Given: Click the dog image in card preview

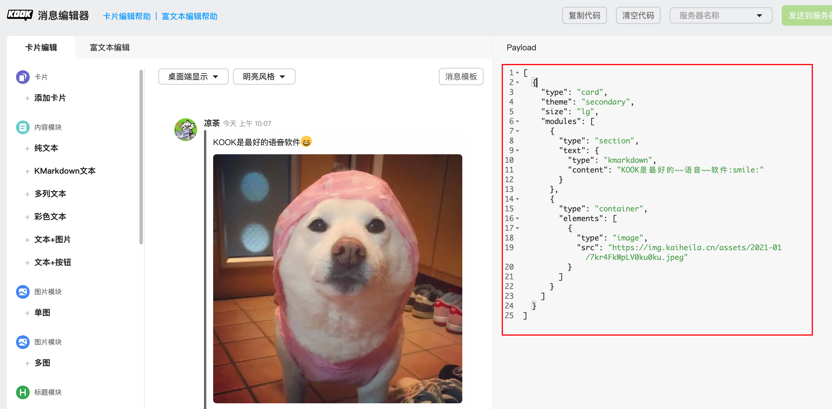Looking at the screenshot, I should (337, 278).
